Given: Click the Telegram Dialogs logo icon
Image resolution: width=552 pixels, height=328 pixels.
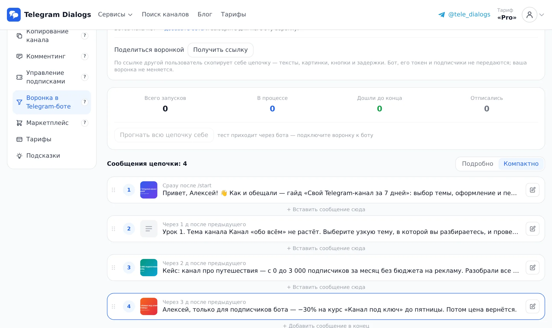Looking at the screenshot, I should click(x=14, y=15).
